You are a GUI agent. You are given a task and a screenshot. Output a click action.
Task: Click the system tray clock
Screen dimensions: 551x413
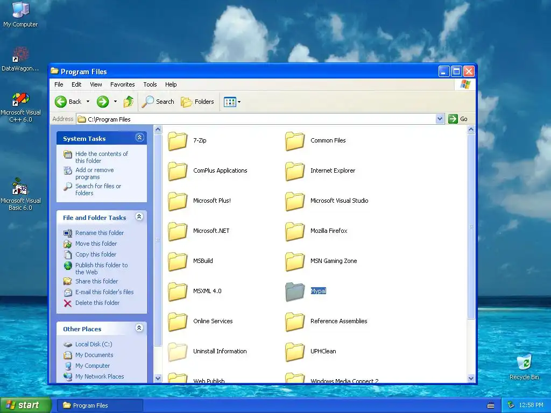531,405
